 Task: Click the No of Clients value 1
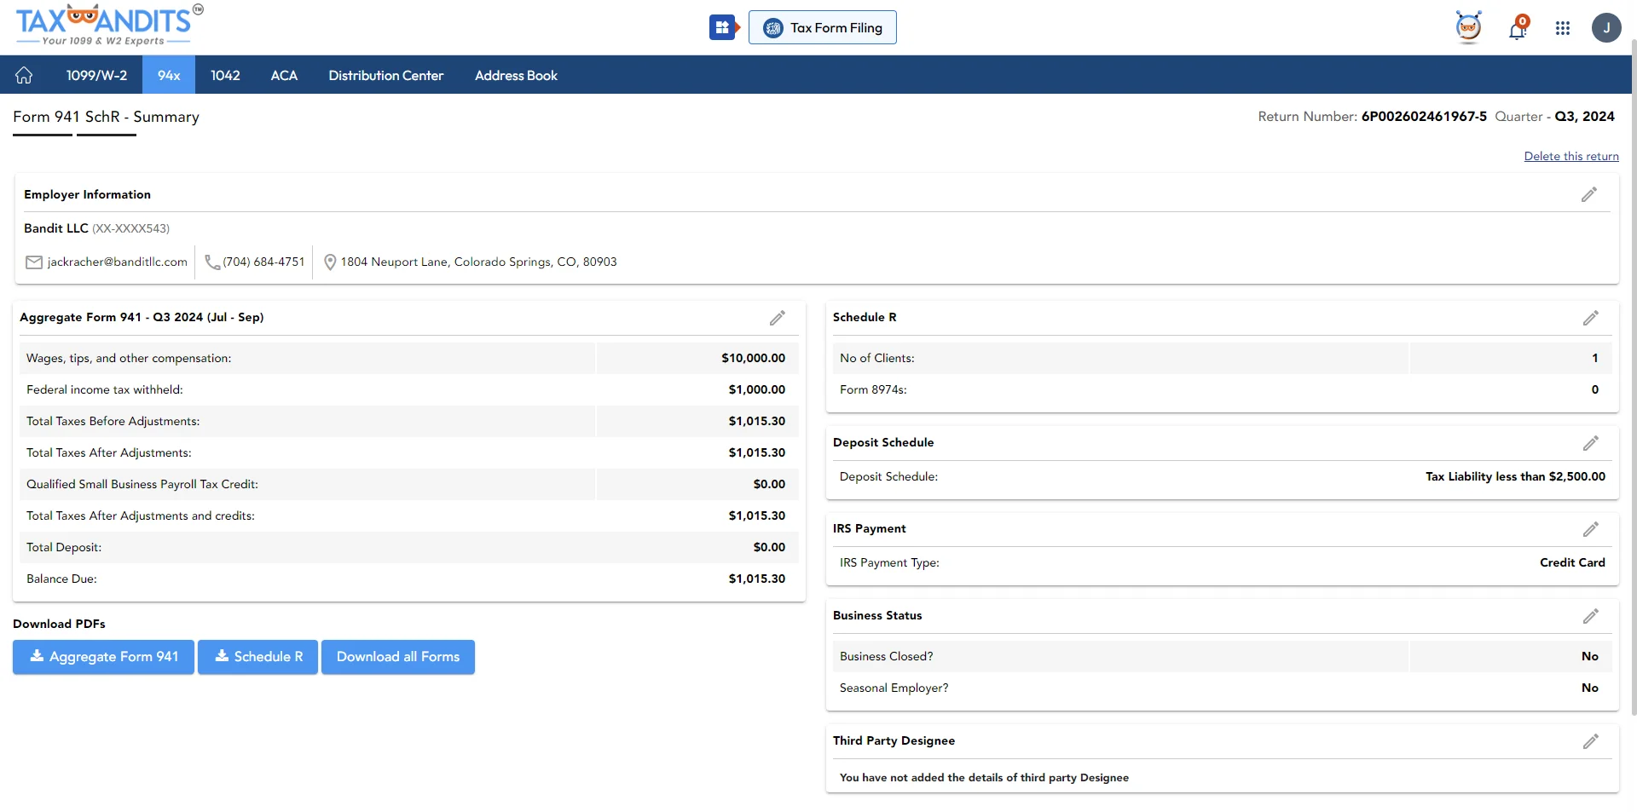[1595, 358]
